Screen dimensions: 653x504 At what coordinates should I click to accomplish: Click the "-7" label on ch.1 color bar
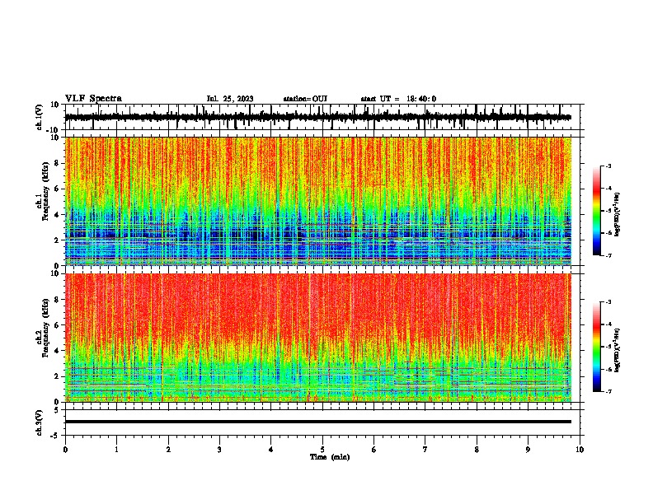point(608,255)
